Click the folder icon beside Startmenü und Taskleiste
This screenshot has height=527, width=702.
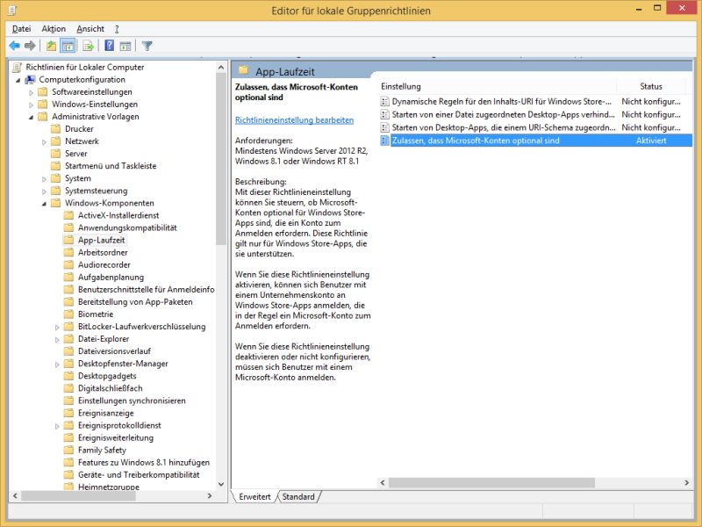pyautogui.click(x=55, y=166)
